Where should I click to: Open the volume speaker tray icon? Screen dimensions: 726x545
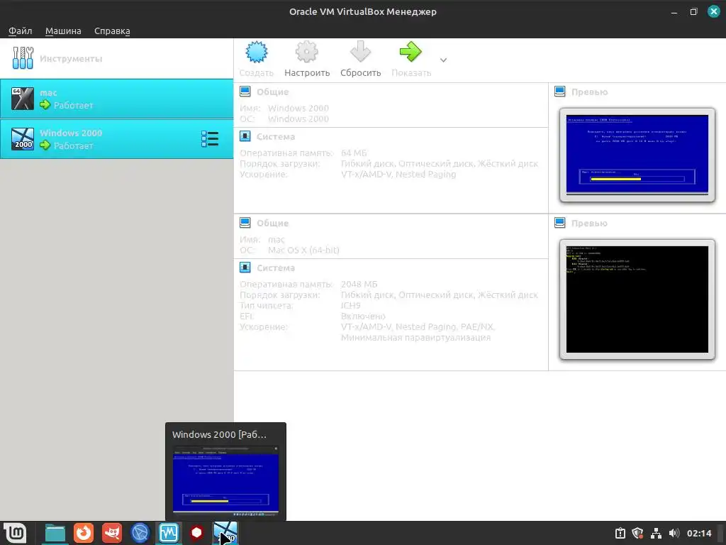point(674,534)
